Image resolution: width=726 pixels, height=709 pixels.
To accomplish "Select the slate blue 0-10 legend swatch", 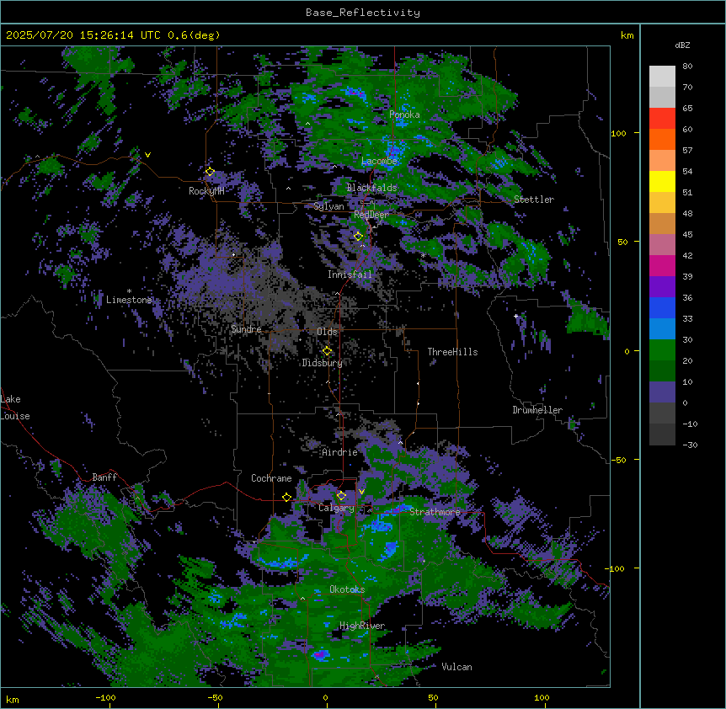I will tap(662, 392).
